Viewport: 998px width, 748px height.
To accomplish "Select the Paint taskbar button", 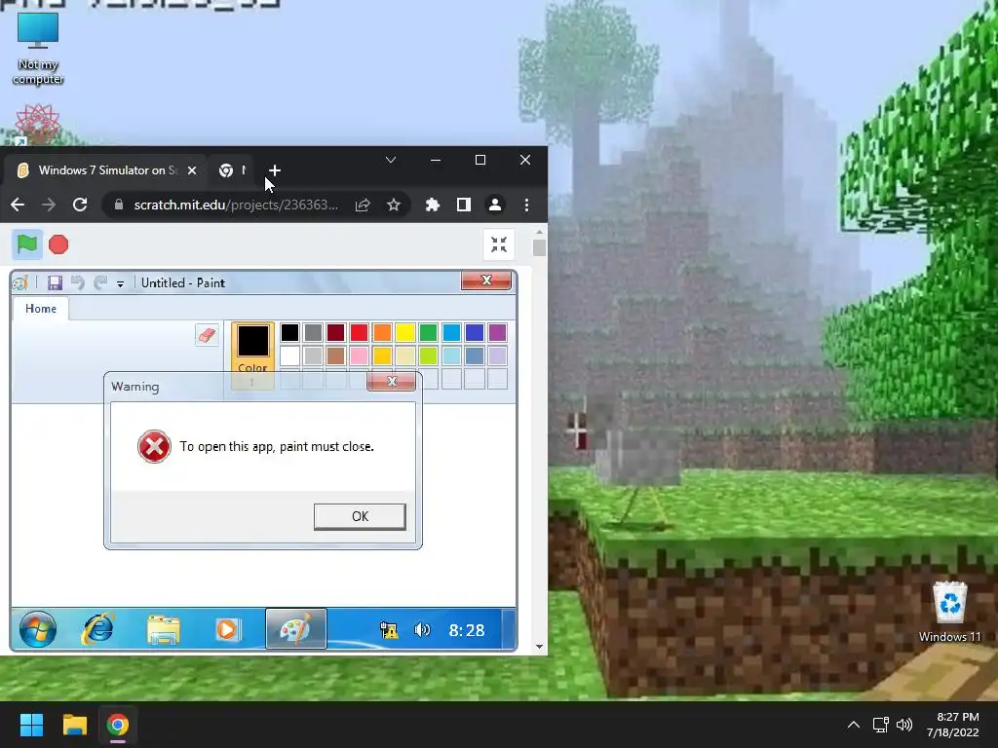I will tap(296, 629).
